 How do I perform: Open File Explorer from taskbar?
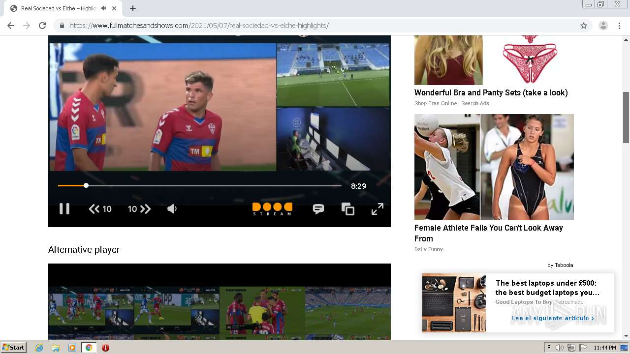(x=56, y=348)
